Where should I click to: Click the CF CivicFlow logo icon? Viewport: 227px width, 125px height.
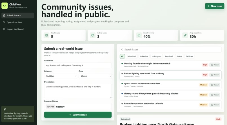coord(5,6)
